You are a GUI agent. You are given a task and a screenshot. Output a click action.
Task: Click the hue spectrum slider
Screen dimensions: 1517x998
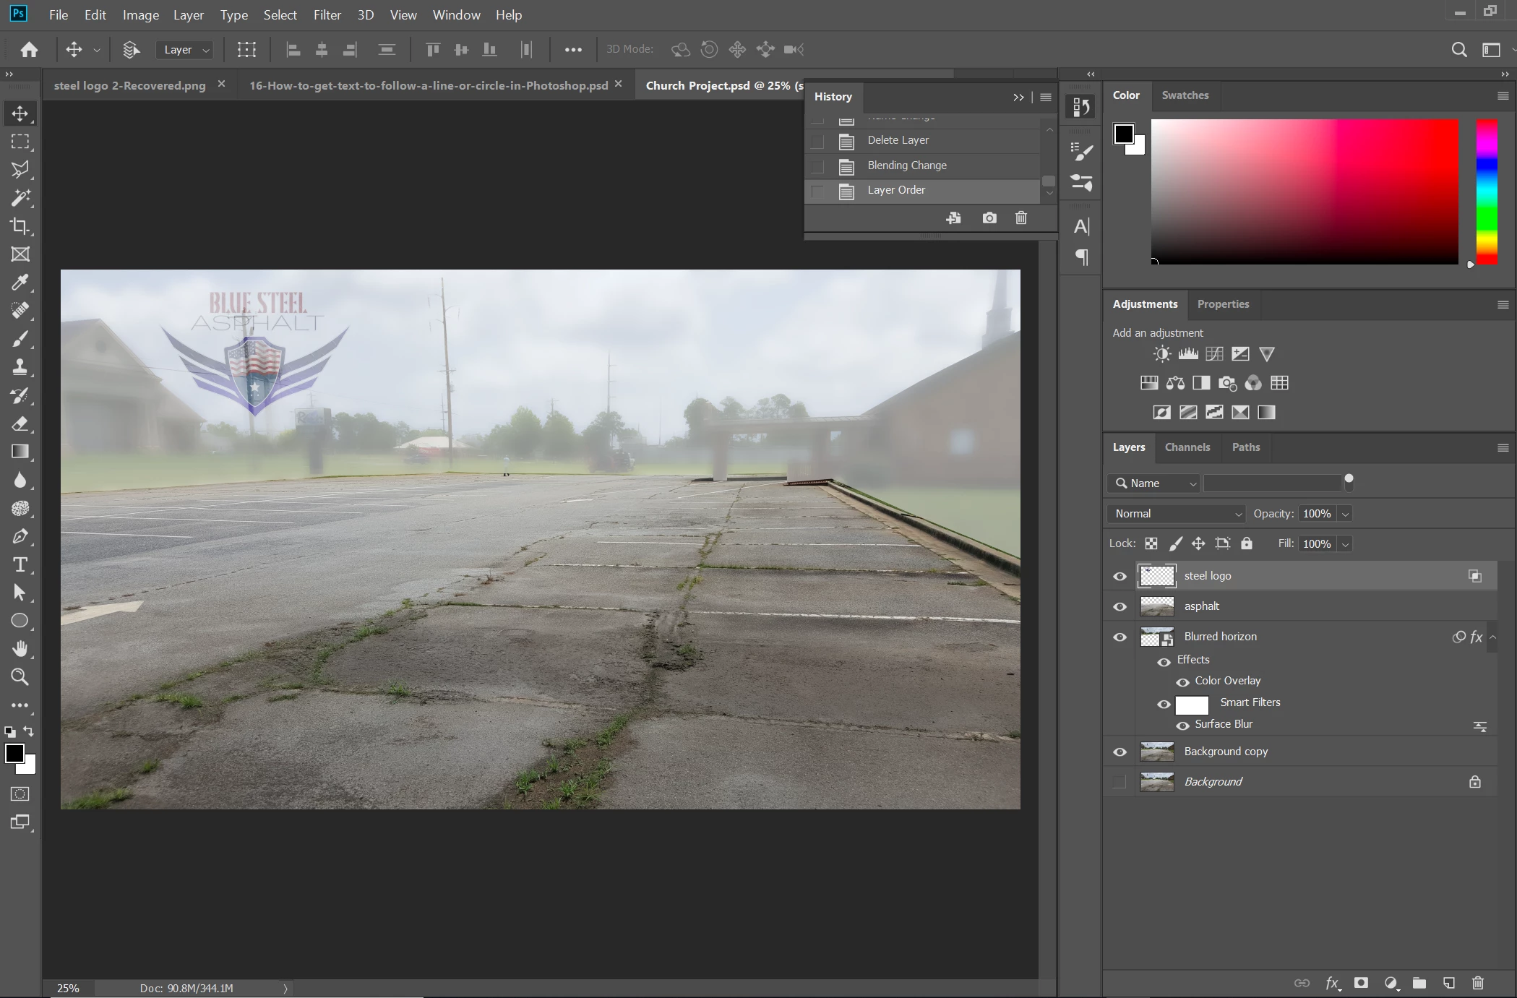(x=1486, y=192)
